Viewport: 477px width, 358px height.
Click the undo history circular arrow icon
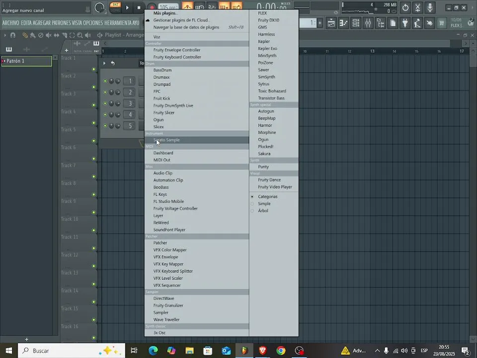click(405, 8)
